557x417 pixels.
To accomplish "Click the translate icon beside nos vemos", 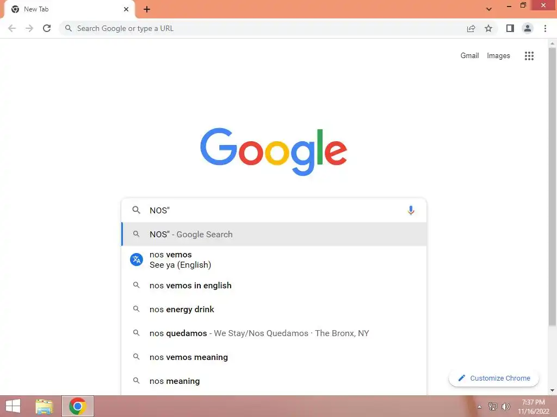I will pyautogui.click(x=137, y=260).
